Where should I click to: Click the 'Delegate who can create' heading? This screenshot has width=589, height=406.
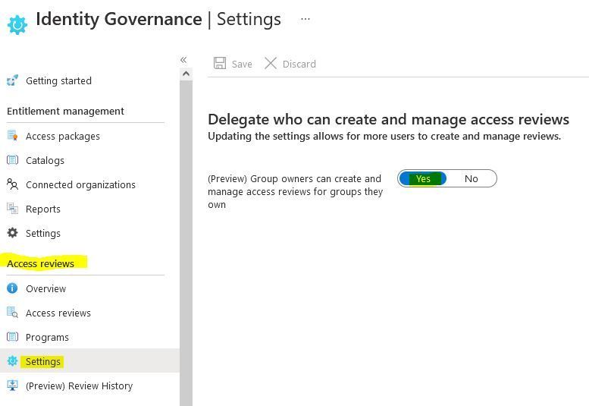coord(388,120)
